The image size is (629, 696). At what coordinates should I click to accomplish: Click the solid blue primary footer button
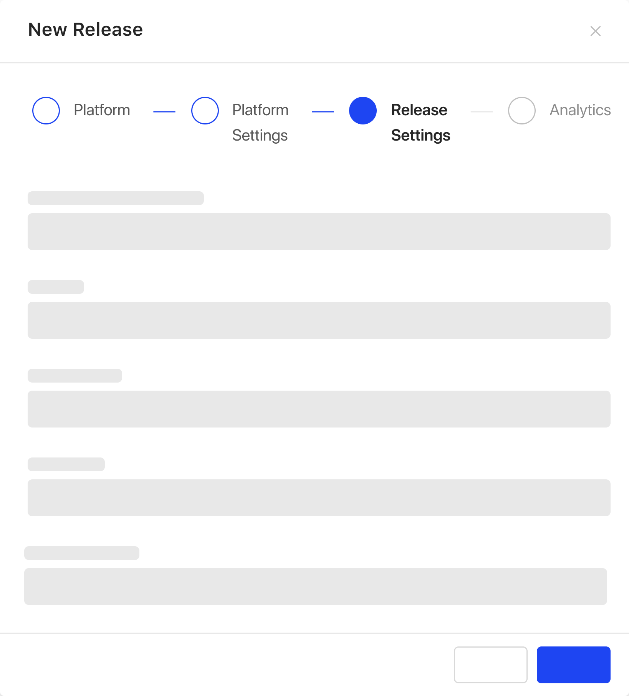(x=574, y=665)
